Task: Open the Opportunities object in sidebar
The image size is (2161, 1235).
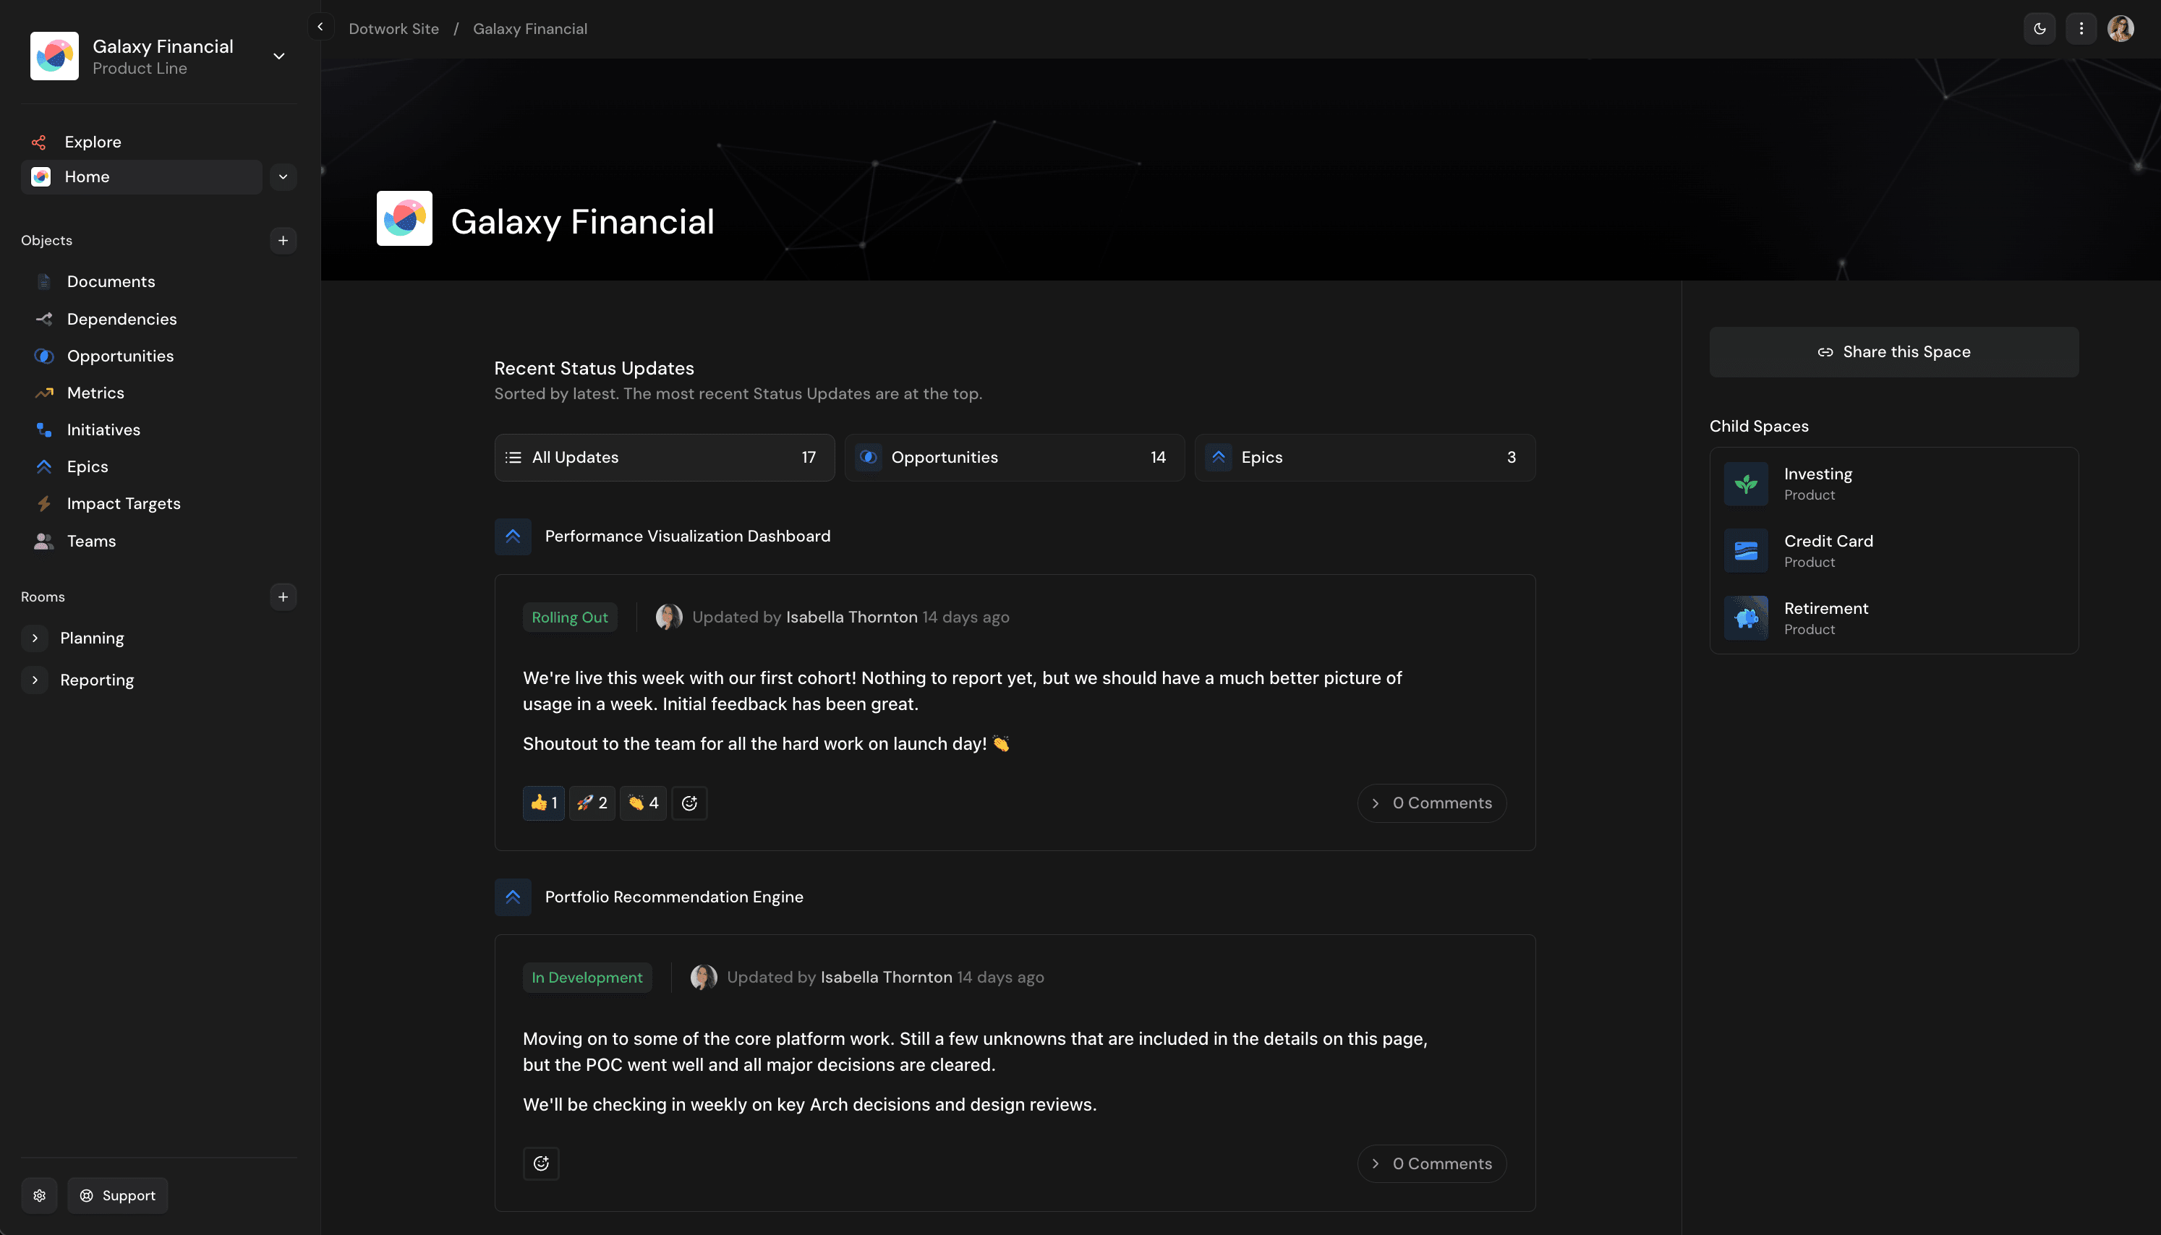Action: [x=119, y=356]
